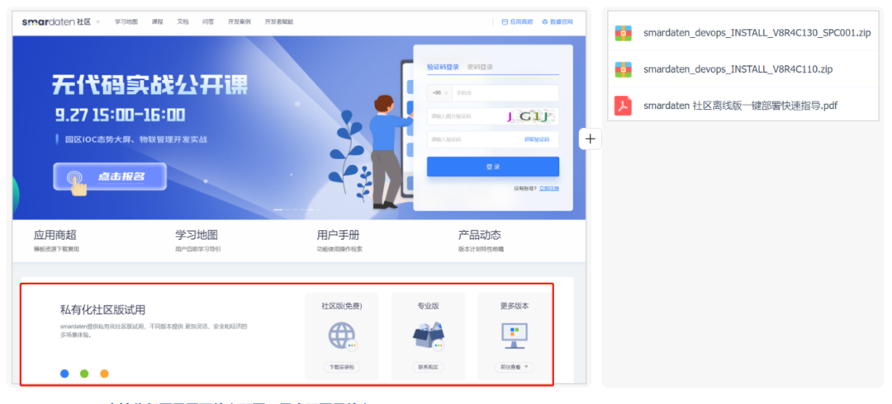
Task: Click the PDF icon of 社区离线版 guide
Action: coord(623,106)
